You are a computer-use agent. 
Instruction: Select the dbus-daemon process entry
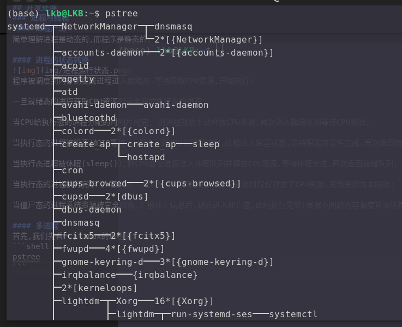(x=91, y=210)
